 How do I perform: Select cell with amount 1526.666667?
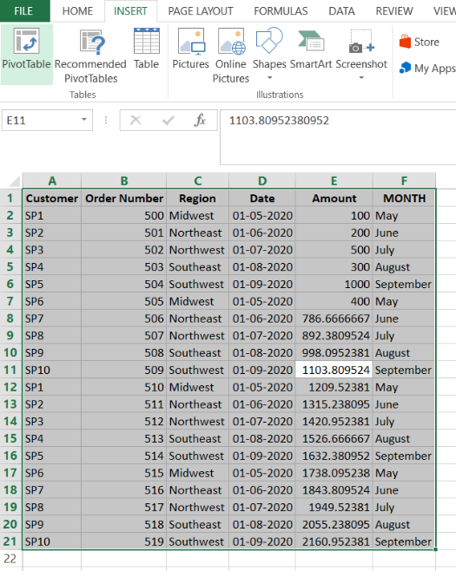click(334, 438)
